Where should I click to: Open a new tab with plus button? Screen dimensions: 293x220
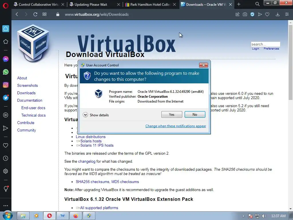tap(239, 4)
